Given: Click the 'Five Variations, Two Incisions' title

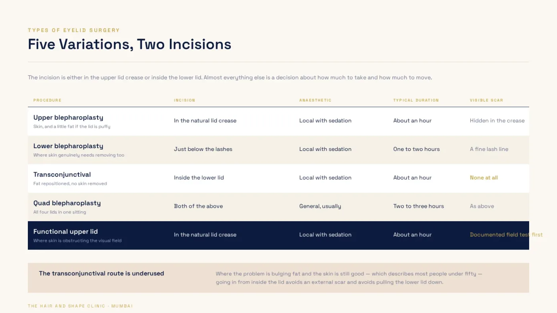Looking at the screenshot, I should tap(129, 44).
